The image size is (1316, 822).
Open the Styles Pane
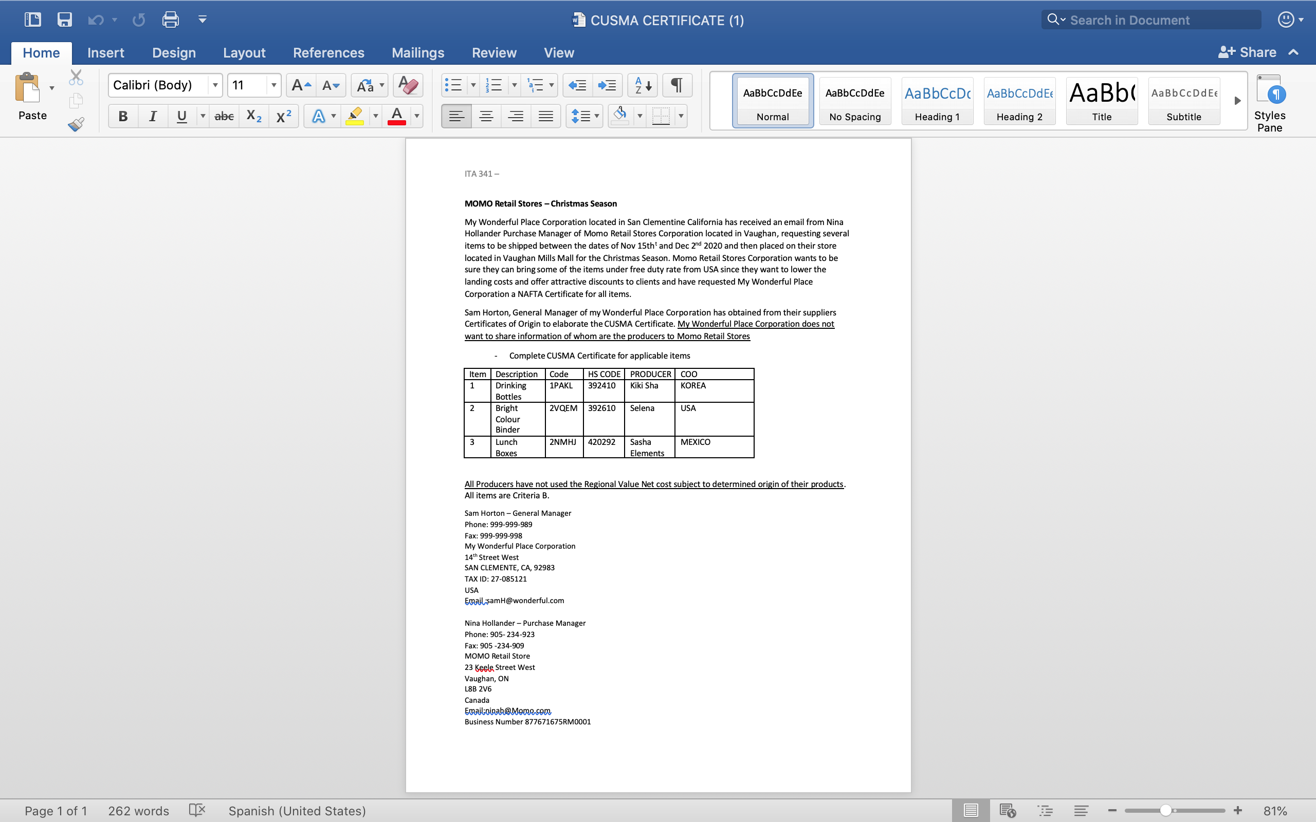click(x=1269, y=103)
